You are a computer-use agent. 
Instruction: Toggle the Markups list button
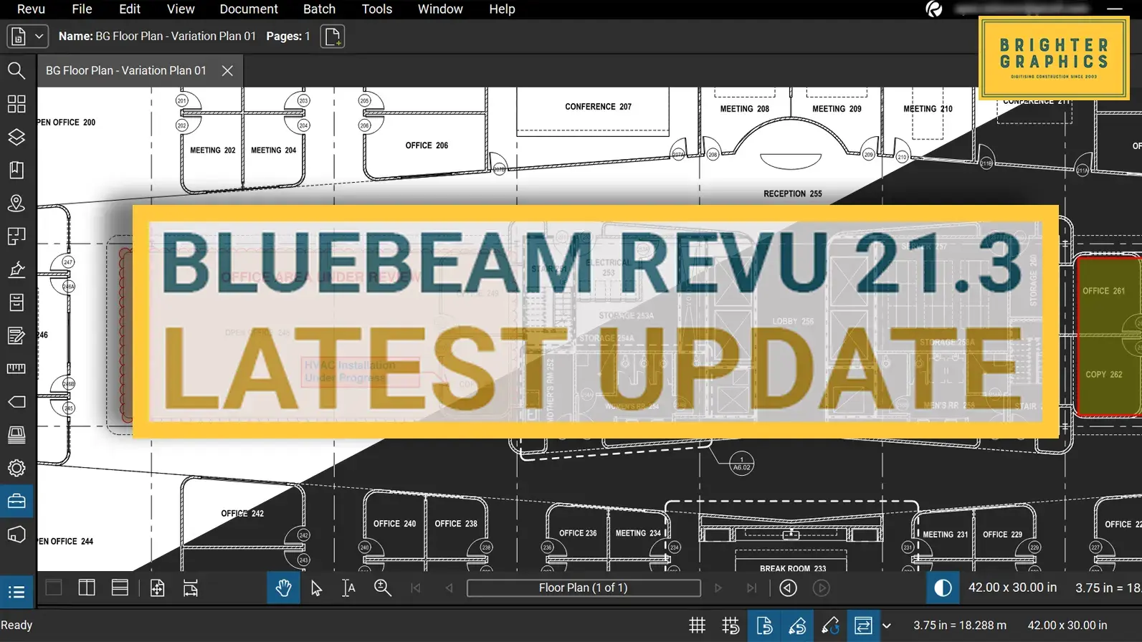pyautogui.click(x=16, y=592)
